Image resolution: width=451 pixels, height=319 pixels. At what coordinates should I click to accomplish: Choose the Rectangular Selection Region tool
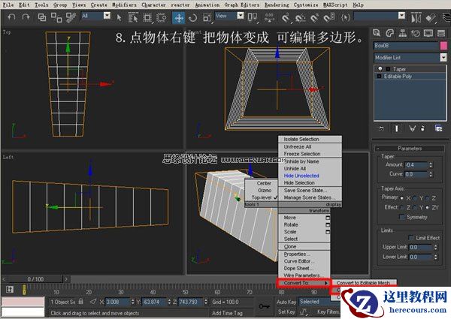[x=147, y=18]
